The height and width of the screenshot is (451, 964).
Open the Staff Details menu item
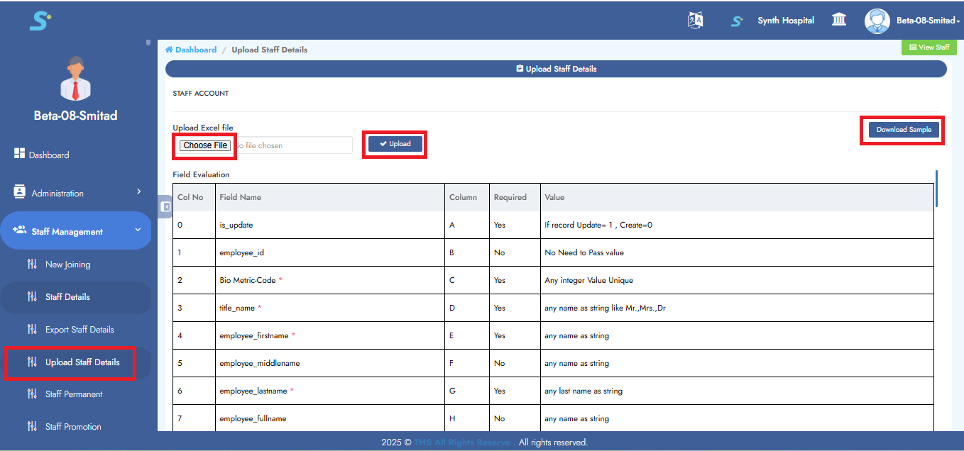pos(66,296)
